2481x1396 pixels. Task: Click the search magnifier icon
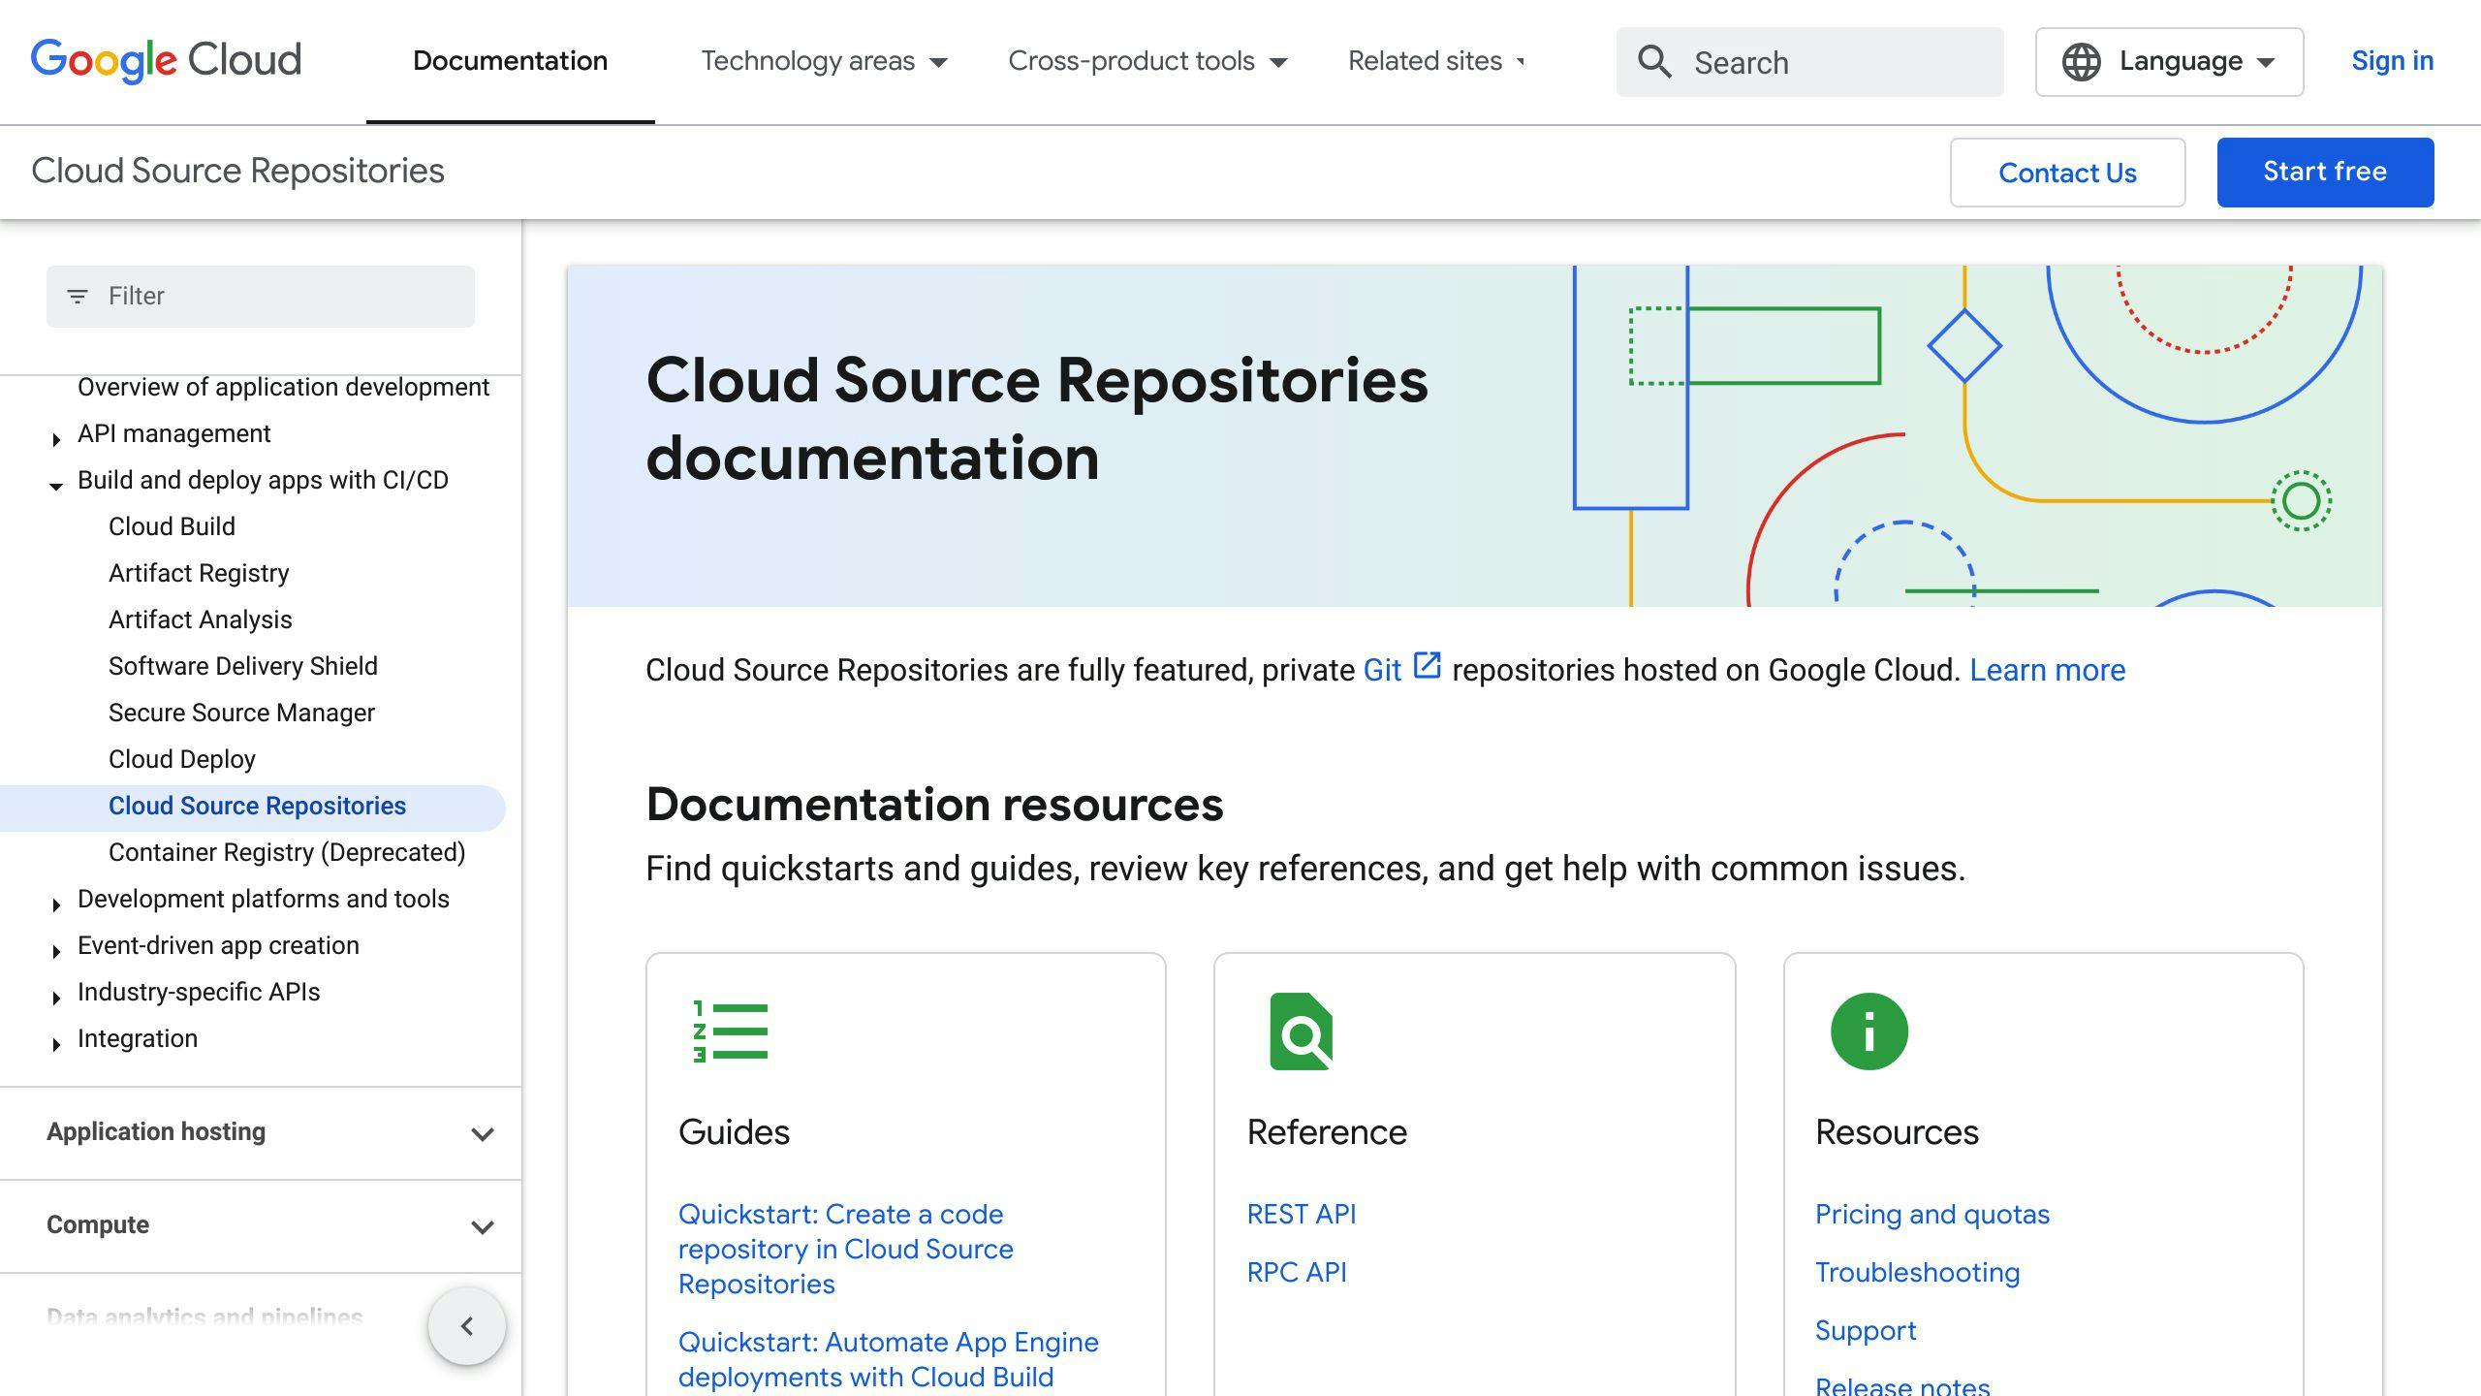(x=1654, y=62)
